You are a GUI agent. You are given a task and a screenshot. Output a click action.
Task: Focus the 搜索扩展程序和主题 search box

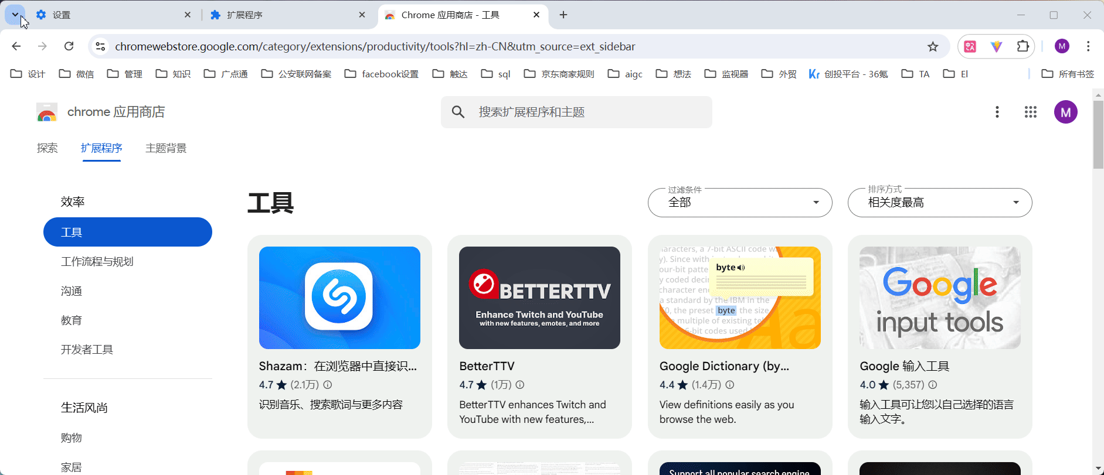[576, 112]
